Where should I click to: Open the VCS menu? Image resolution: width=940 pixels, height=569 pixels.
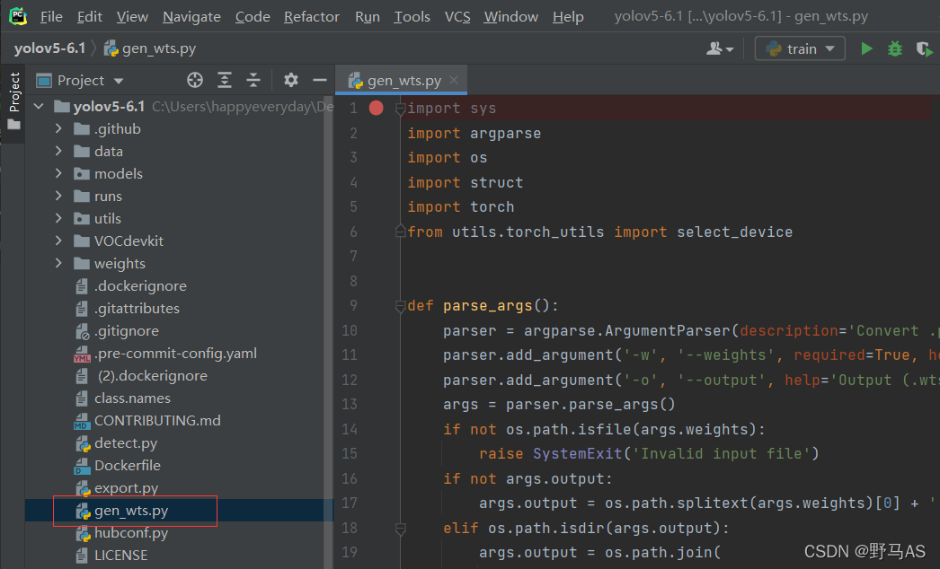pos(457,16)
